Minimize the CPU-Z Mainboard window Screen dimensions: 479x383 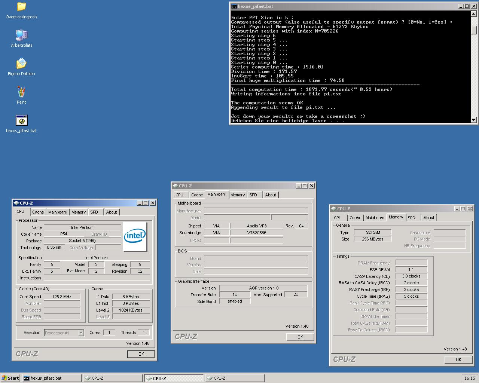pos(299,186)
